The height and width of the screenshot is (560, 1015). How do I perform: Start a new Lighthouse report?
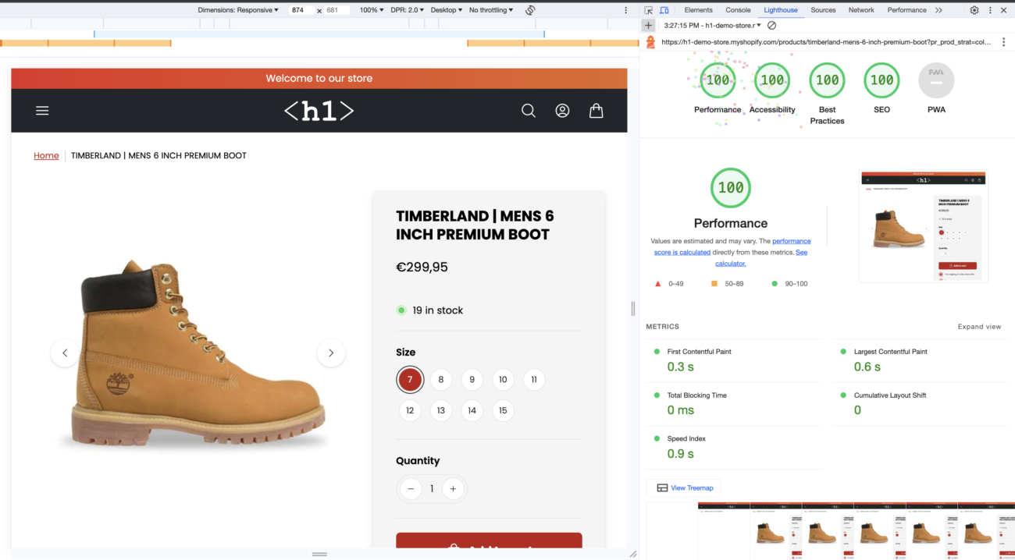point(648,26)
